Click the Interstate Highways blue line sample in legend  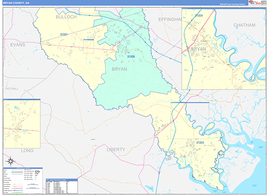17,191
